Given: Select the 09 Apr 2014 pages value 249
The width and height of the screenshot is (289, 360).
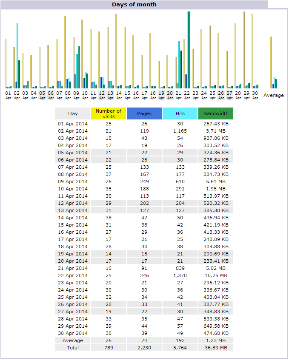Looking at the screenshot, I should tap(144, 181).
